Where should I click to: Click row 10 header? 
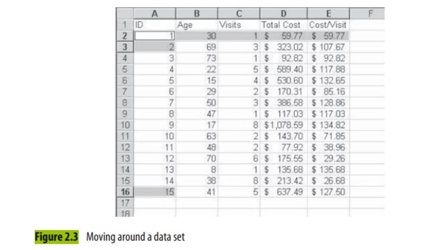point(124,125)
